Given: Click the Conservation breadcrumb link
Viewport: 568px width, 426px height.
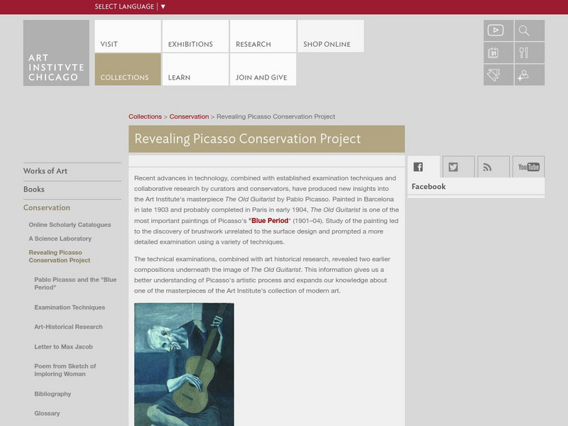Looking at the screenshot, I should [189, 116].
